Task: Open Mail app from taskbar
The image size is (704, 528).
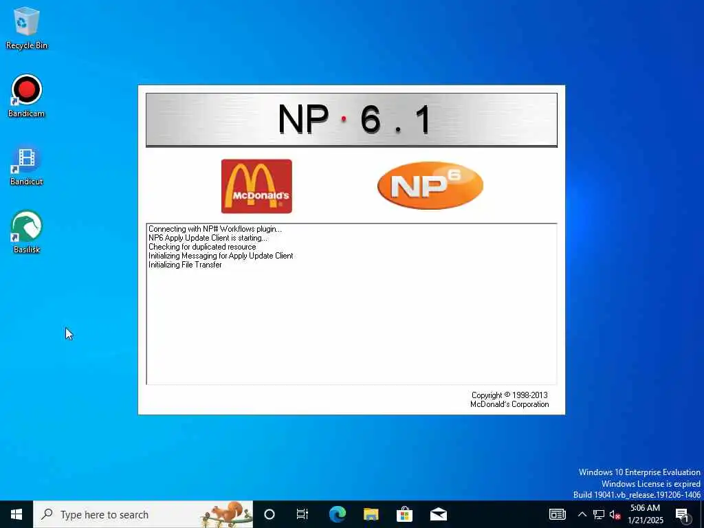Action: [438, 514]
